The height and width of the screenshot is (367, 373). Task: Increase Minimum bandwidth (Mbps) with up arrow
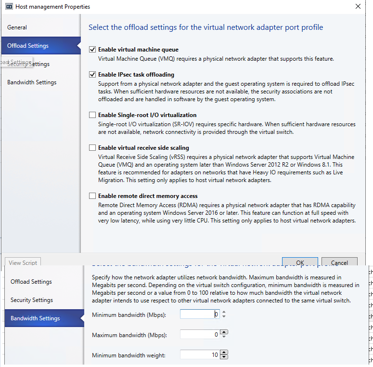tap(224, 312)
